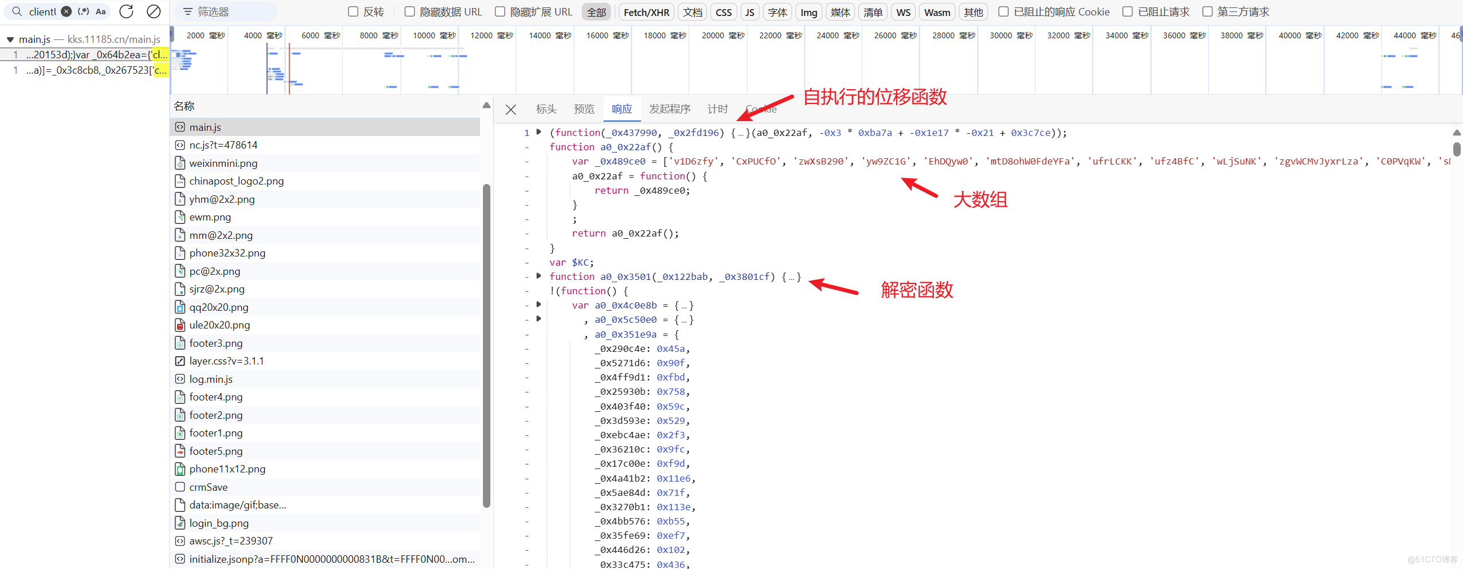The image size is (1463, 569).
Task: Click script icon of log.min.js
Action: [180, 379]
